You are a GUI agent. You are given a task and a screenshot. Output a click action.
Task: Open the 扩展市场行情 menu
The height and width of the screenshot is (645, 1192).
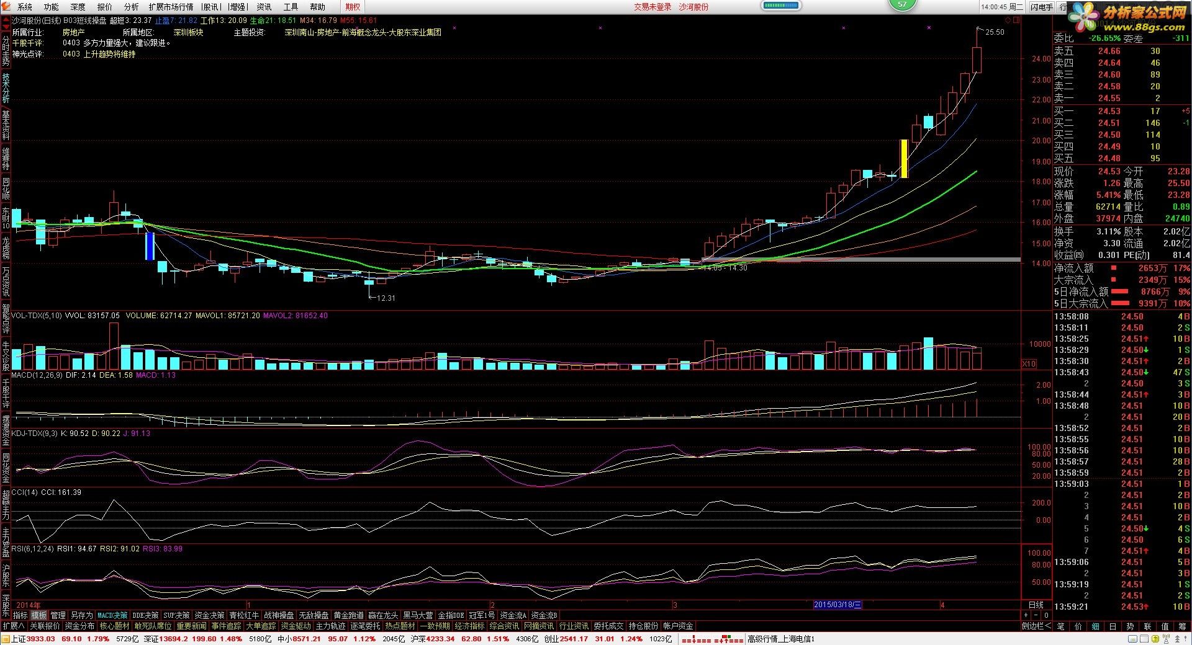click(171, 7)
